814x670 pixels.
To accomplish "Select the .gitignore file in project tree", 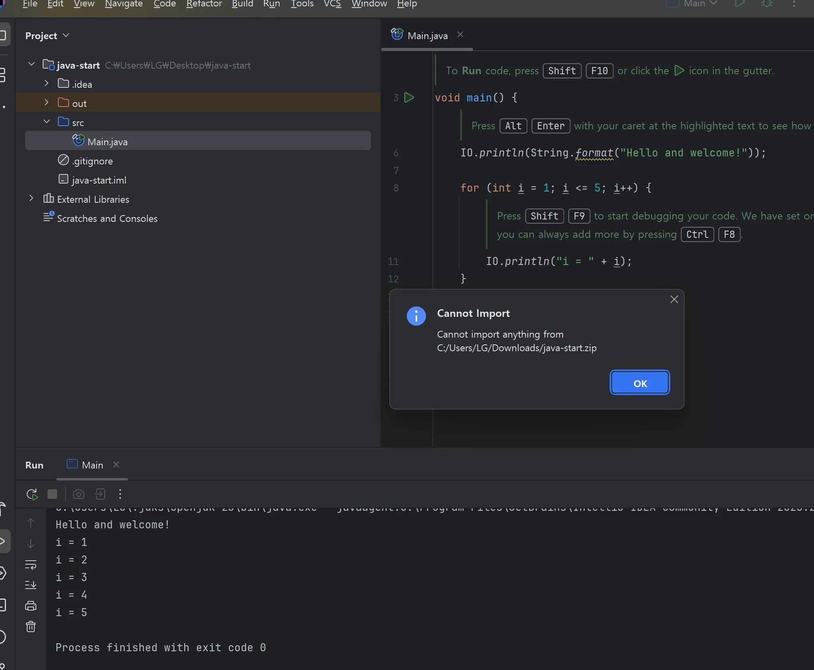I will (x=93, y=161).
